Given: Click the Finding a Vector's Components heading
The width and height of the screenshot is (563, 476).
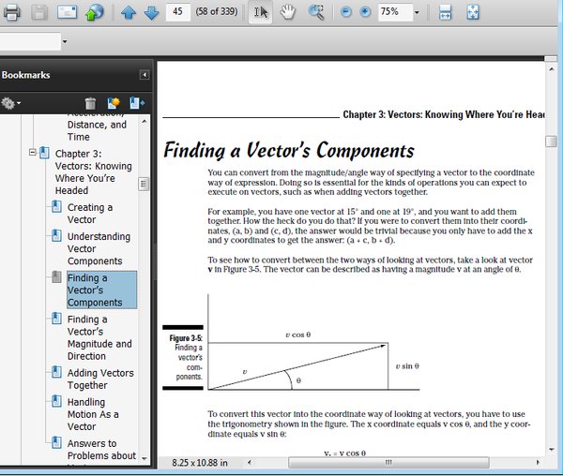Looking at the screenshot, I should [289, 150].
